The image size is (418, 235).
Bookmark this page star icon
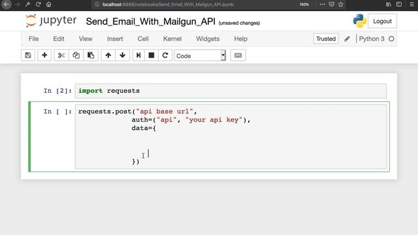pos(341,5)
